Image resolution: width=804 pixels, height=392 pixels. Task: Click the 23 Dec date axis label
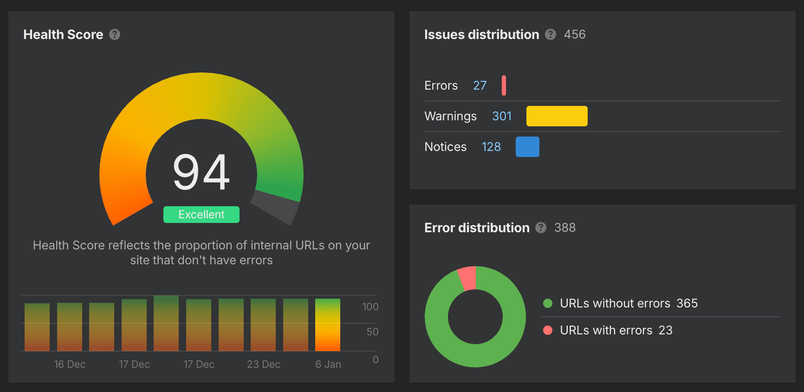coord(264,364)
